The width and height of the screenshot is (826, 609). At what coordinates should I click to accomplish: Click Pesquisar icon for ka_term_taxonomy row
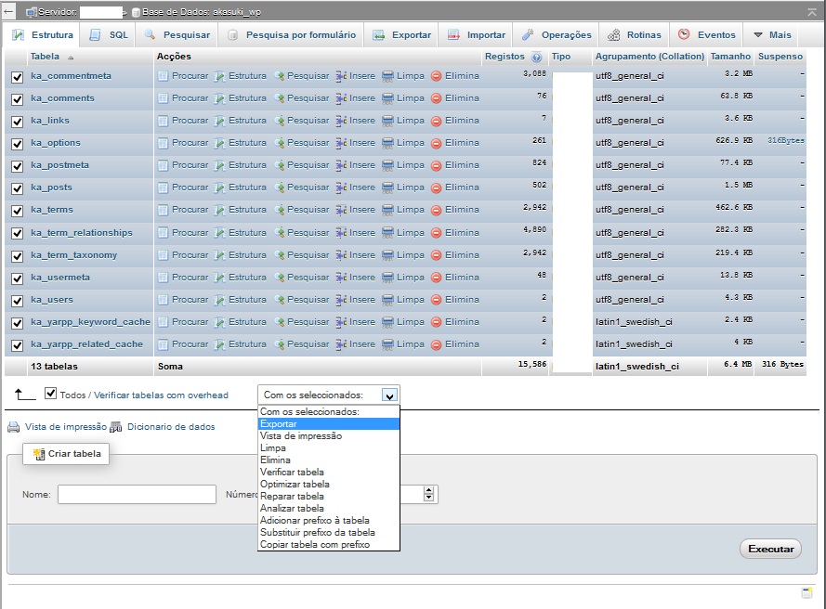[x=279, y=255]
